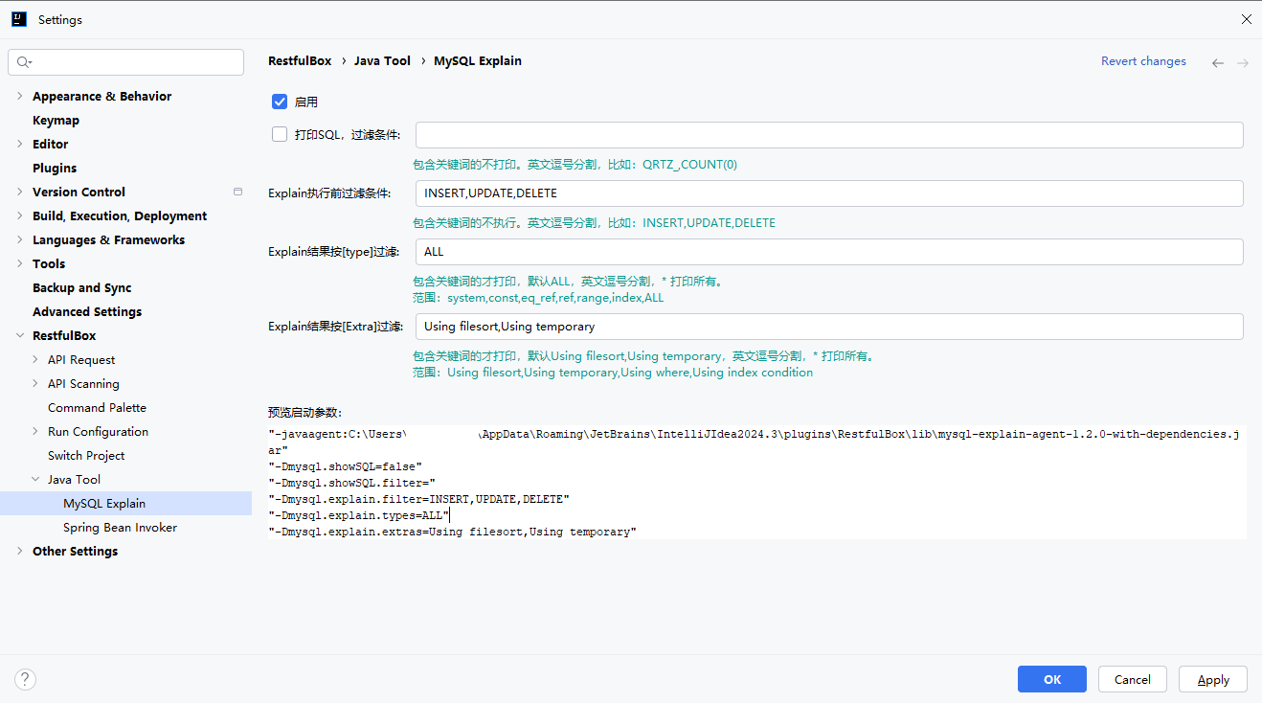
Task: Click the hint mentioning QRTZ_,COUNT(0)
Action: 575,165
